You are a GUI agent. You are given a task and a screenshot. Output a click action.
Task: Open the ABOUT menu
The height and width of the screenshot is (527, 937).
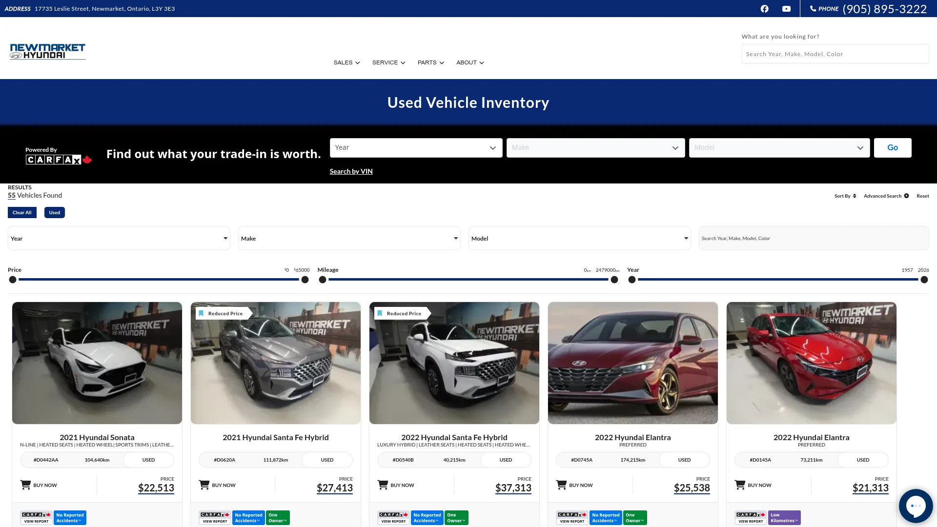pyautogui.click(x=470, y=62)
